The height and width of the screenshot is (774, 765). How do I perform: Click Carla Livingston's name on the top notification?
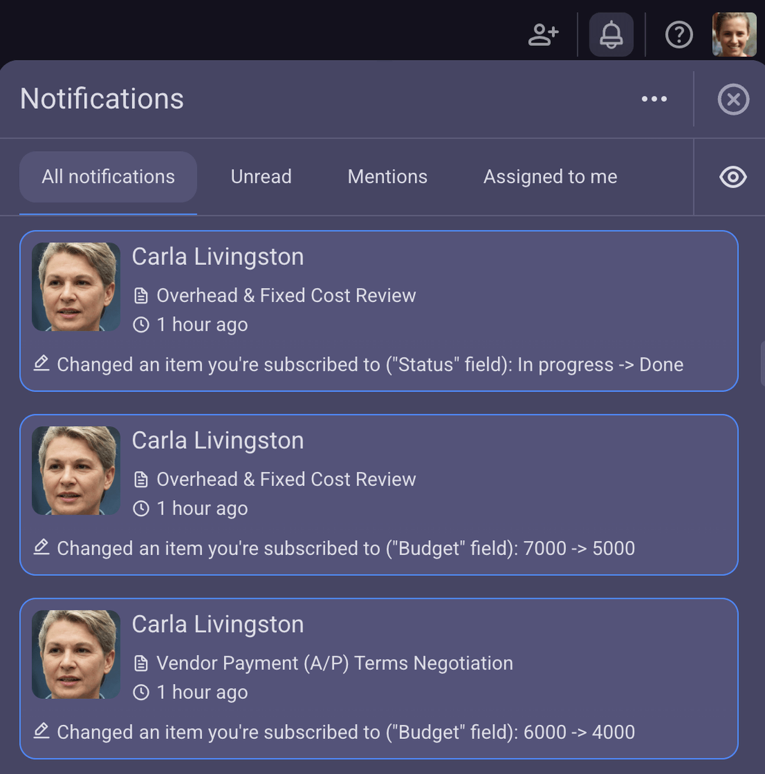pos(218,256)
